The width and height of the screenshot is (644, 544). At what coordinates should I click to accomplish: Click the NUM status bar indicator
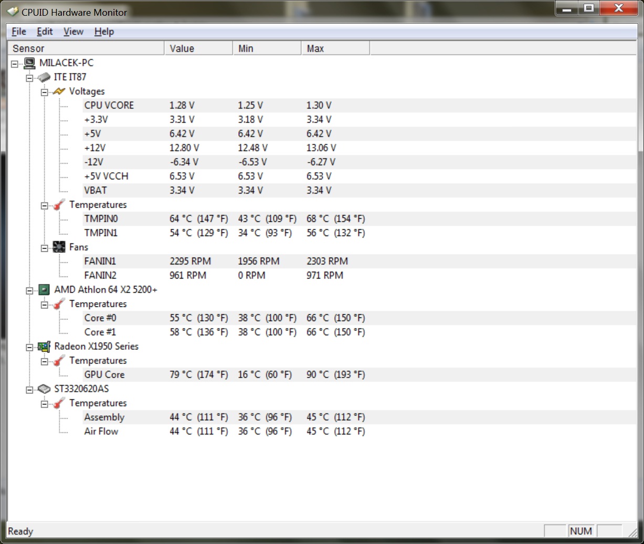(x=581, y=531)
